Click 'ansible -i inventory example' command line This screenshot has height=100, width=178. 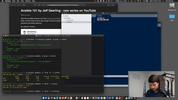coord(47,39)
